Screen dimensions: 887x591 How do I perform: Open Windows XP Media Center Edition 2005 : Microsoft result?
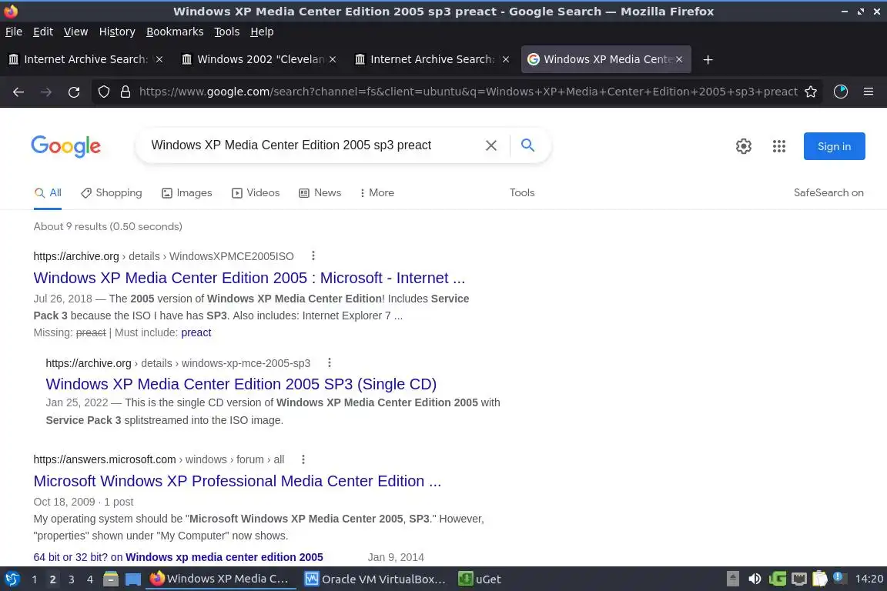(249, 279)
